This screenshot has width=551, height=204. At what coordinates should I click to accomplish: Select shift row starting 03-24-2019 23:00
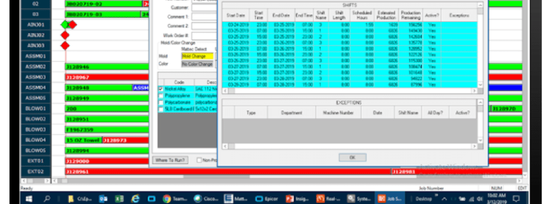pyautogui.click(x=349, y=24)
